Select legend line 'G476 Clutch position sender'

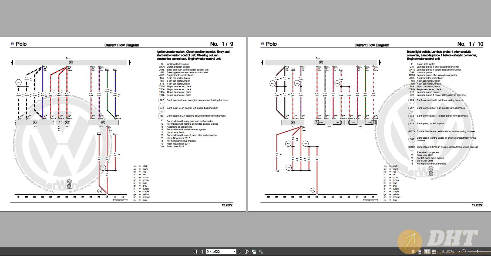[x=174, y=67]
